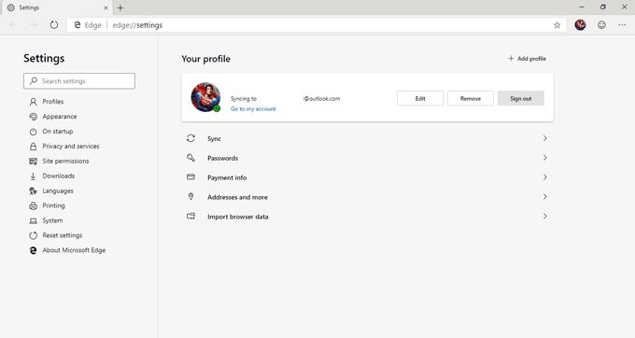This screenshot has height=338, width=635.
Task: Click the Add profile button
Action: [527, 59]
